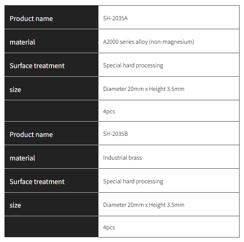Screen dimensions: 244x242
Task: Click the empty dark cell beside first 4pcs
Action: pyautogui.click(x=51, y=111)
